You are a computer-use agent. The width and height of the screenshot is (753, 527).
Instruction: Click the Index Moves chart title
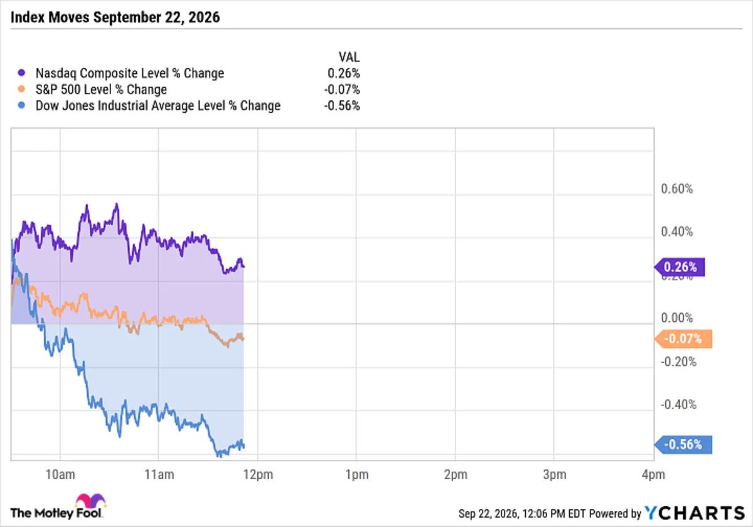115,18
